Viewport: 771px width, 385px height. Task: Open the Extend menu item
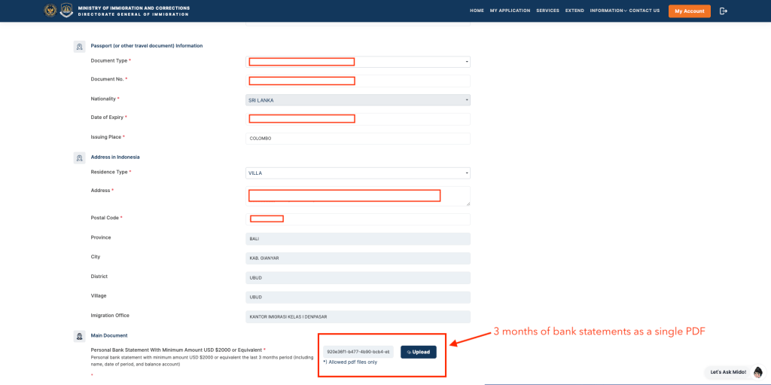pos(574,11)
